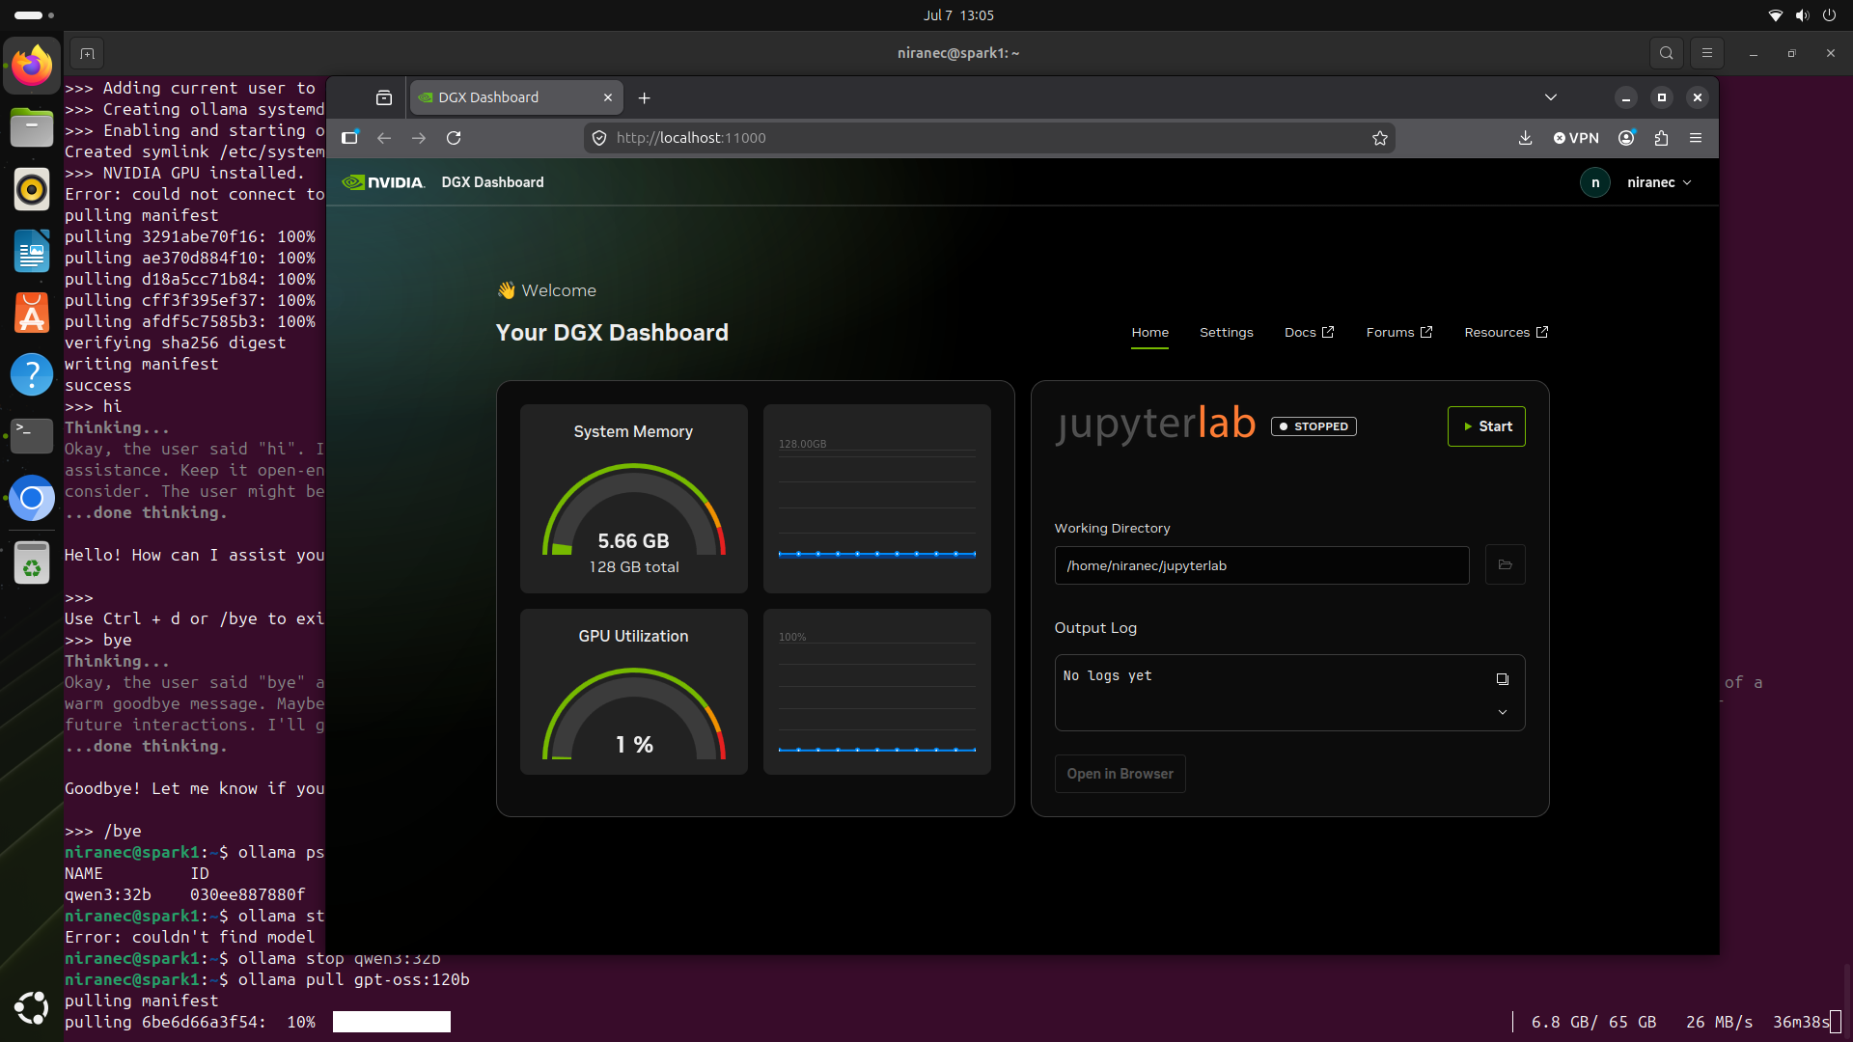The height and width of the screenshot is (1042, 1853).
Task: Start the JupyterLab server
Action: click(x=1486, y=426)
